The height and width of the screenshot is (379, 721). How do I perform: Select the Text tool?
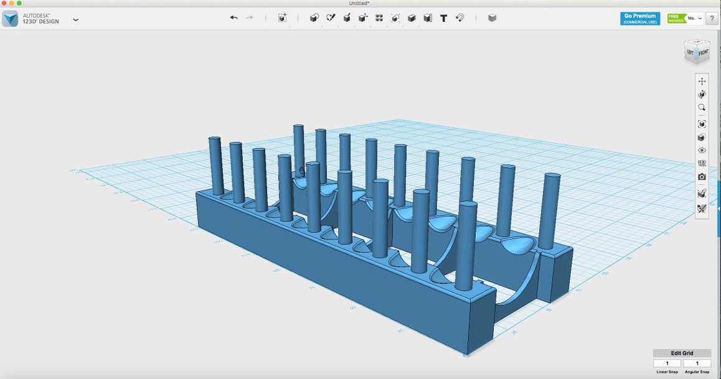point(444,19)
